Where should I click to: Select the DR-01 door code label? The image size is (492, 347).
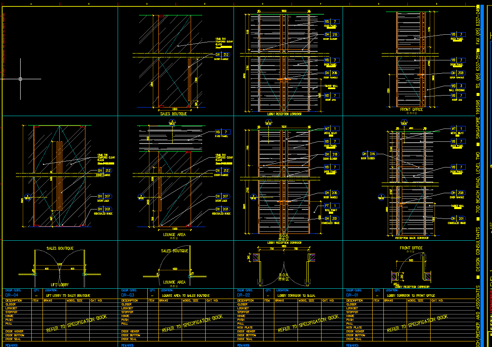pyautogui.click(x=352, y=295)
